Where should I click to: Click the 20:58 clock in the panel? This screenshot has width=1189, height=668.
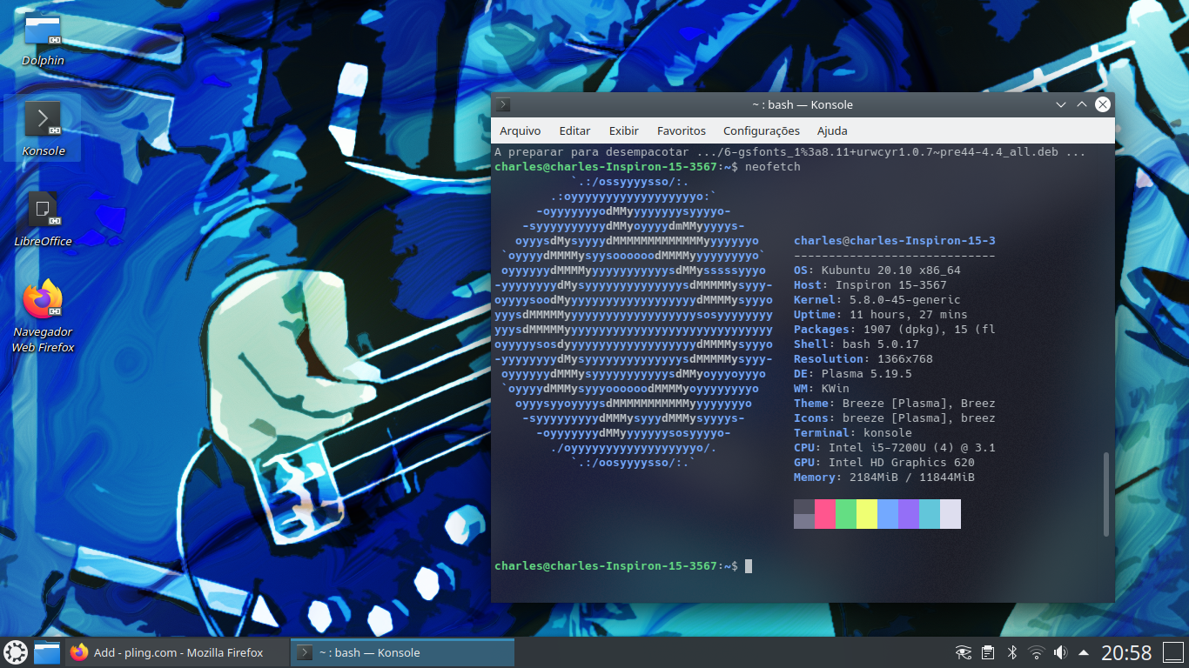pyautogui.click(x=1126, y=652)
